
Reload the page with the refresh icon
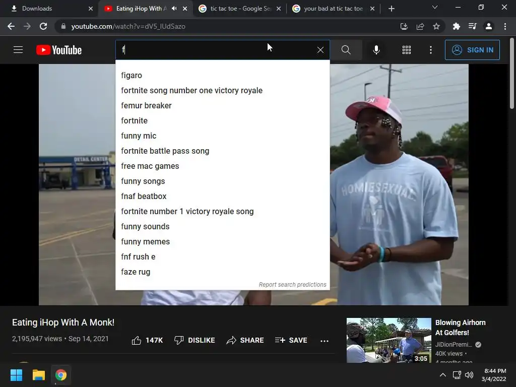point(43,26)
